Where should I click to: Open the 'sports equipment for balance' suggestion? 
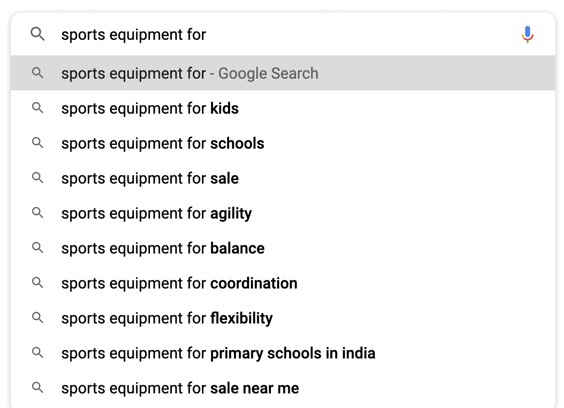[x=162, y=248]
